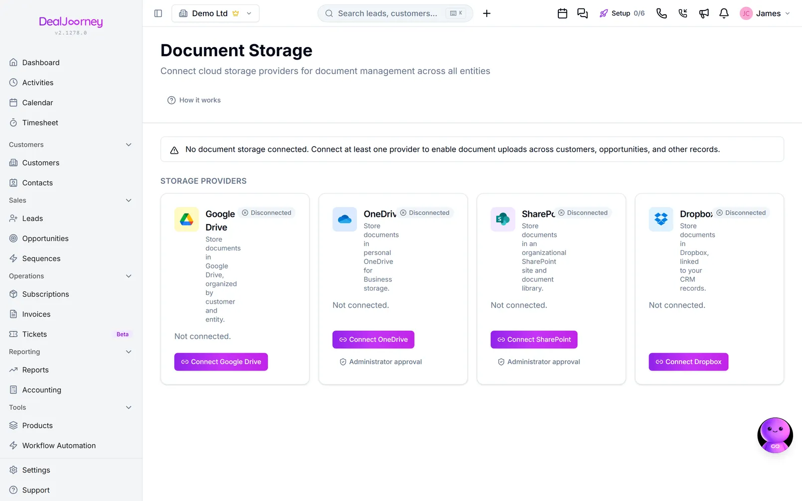
Task: Collapse the Reporting section chevron
Action: coord(129,352)
